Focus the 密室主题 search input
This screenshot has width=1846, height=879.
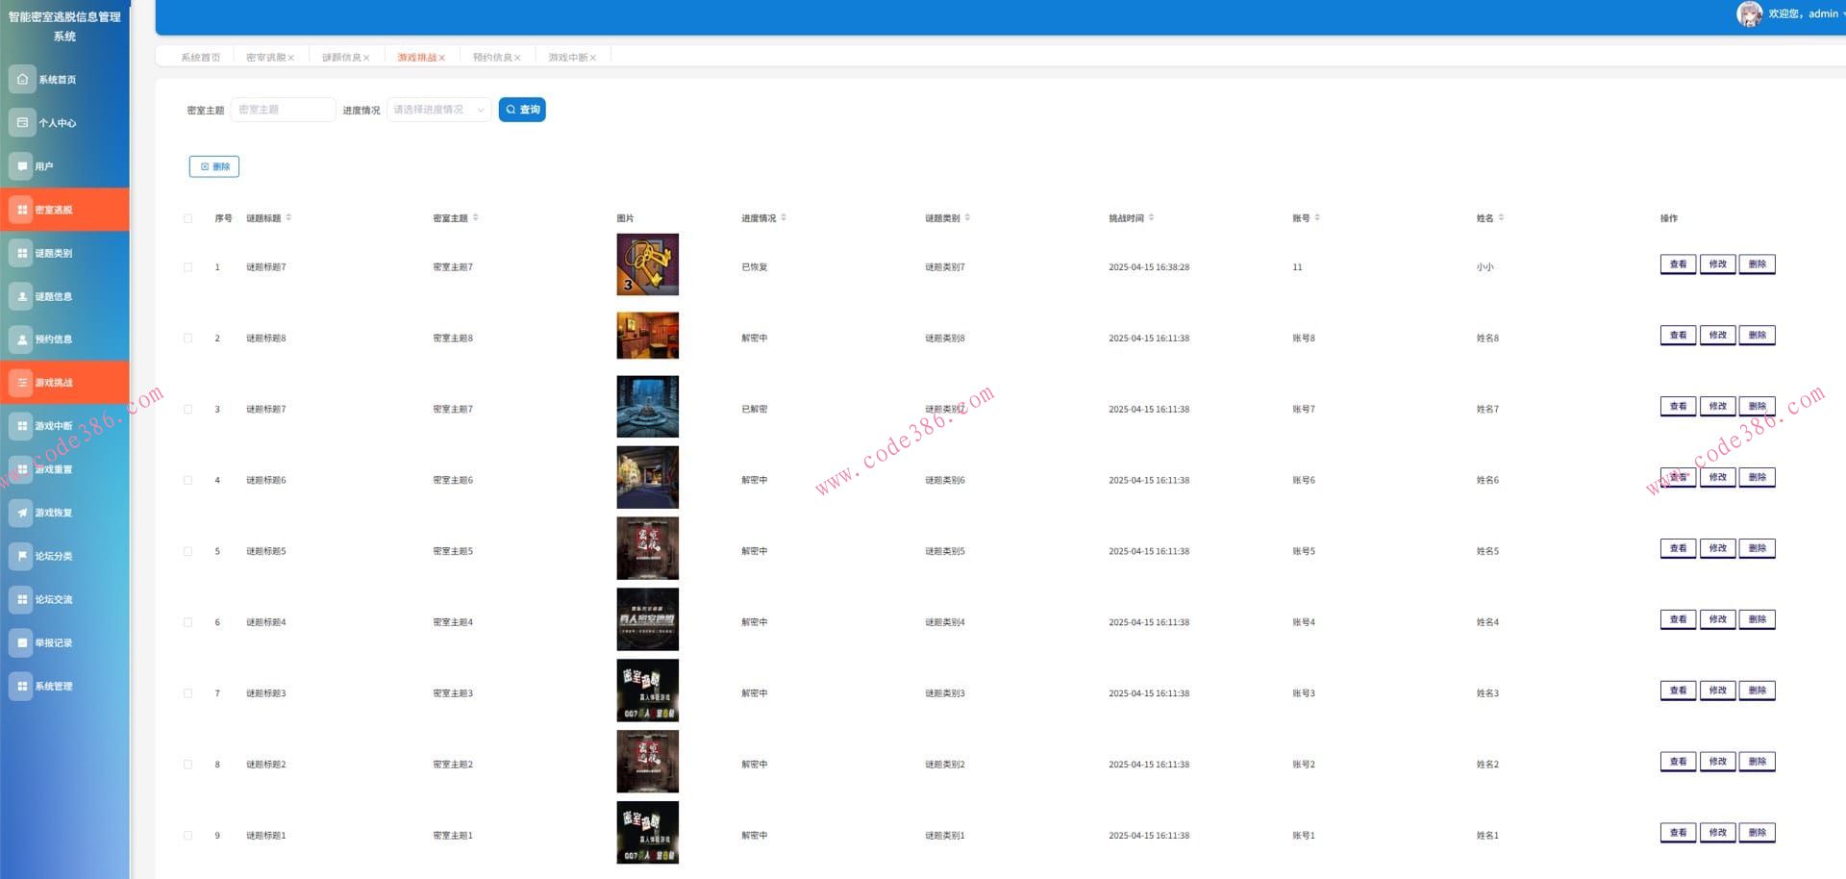(x=284, y=110)
